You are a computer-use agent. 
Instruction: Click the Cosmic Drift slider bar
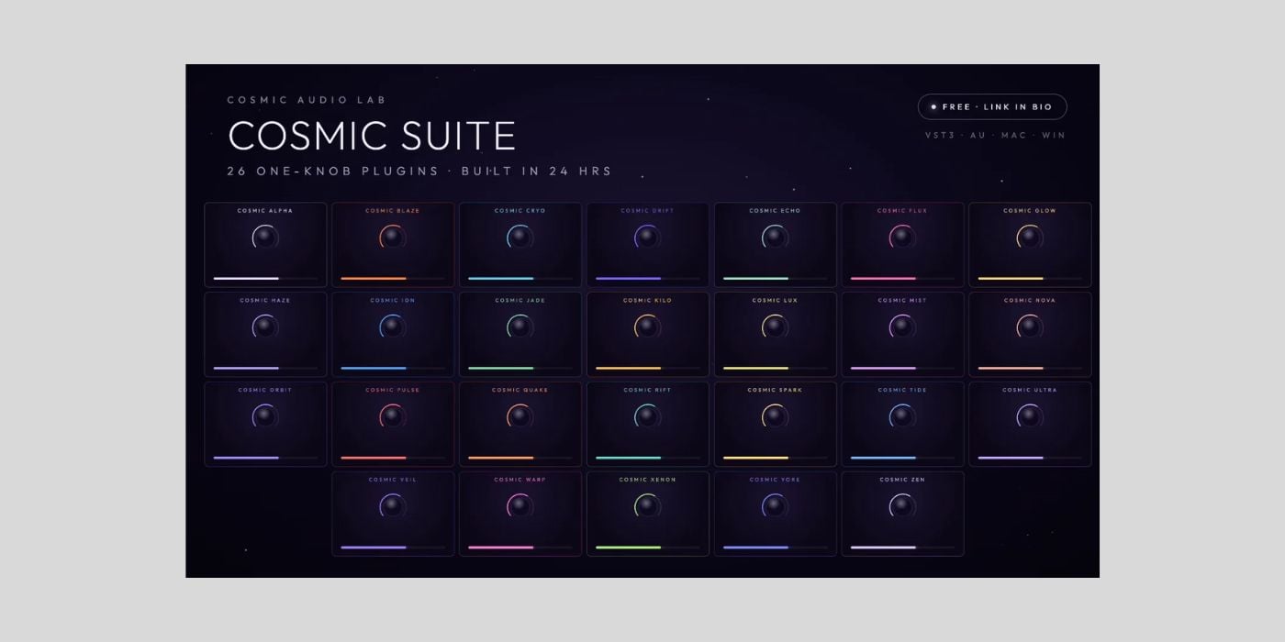point(648,278)
